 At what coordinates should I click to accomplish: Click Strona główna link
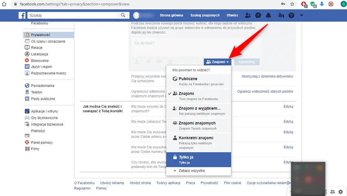(171, 16)
